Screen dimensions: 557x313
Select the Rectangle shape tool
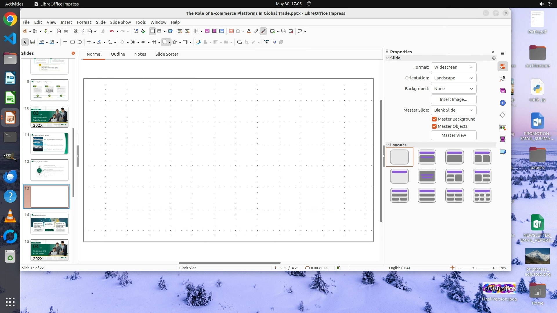73,42
